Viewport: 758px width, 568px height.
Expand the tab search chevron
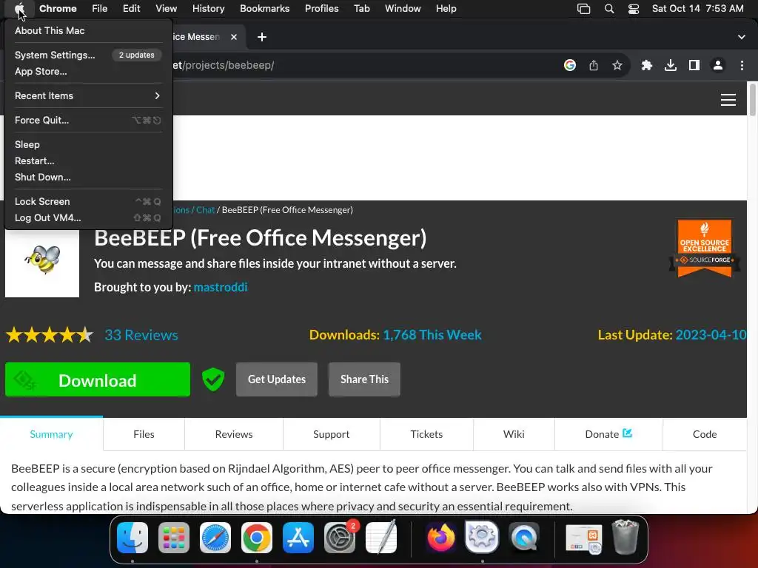pyautogui.click(x=742, y=37)
